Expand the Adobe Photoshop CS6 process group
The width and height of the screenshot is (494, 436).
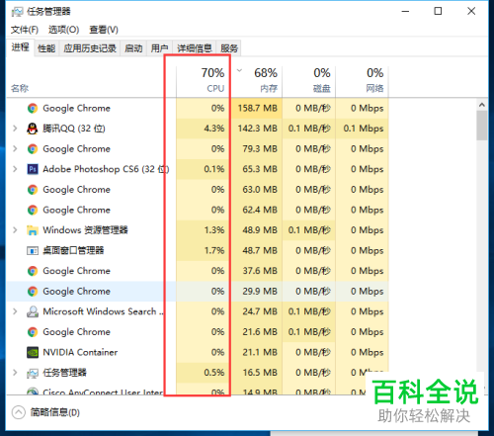pos(15,169)
